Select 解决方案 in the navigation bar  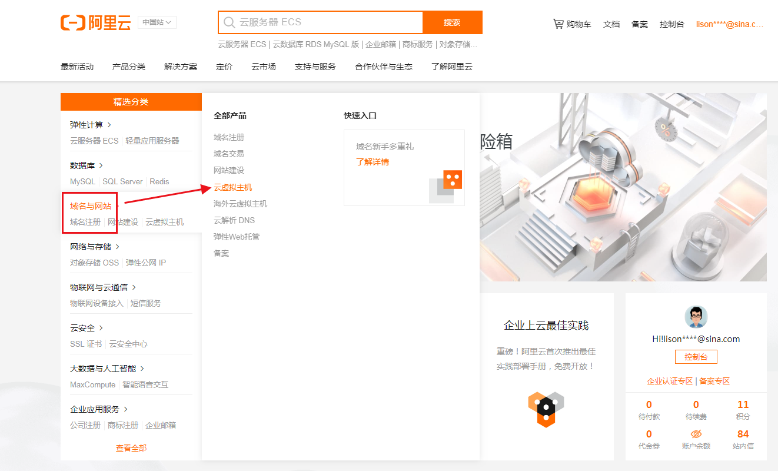[181, 67]
